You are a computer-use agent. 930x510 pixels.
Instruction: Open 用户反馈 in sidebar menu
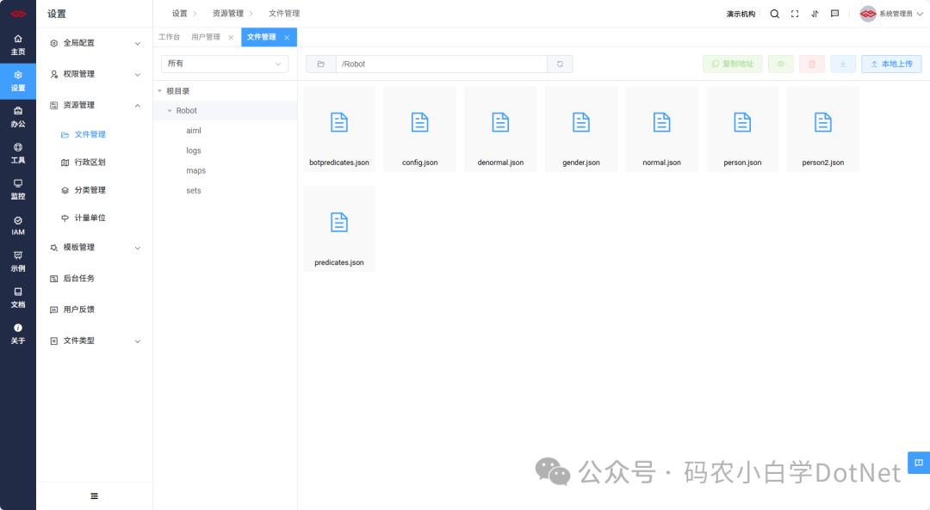pos(95,310)
